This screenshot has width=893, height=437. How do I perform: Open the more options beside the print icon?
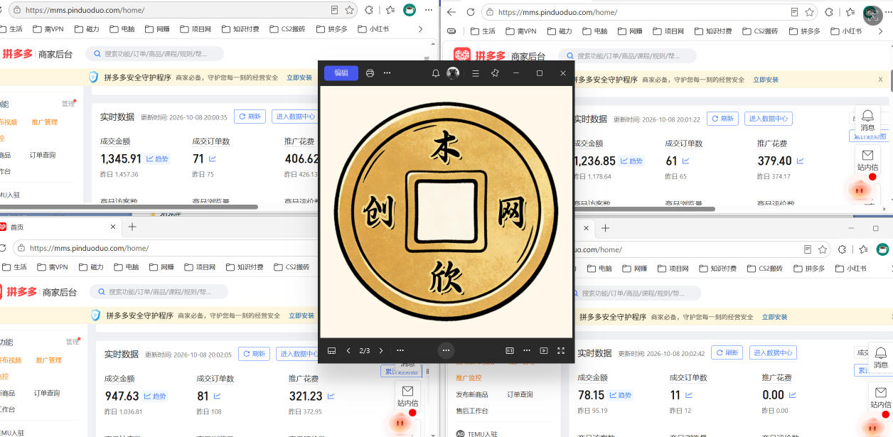tap(387, 73)
